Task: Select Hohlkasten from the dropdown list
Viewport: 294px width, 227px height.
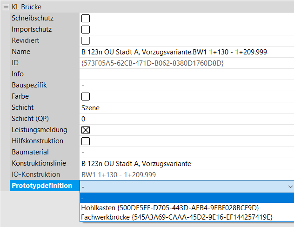Action: pos(170,207)
